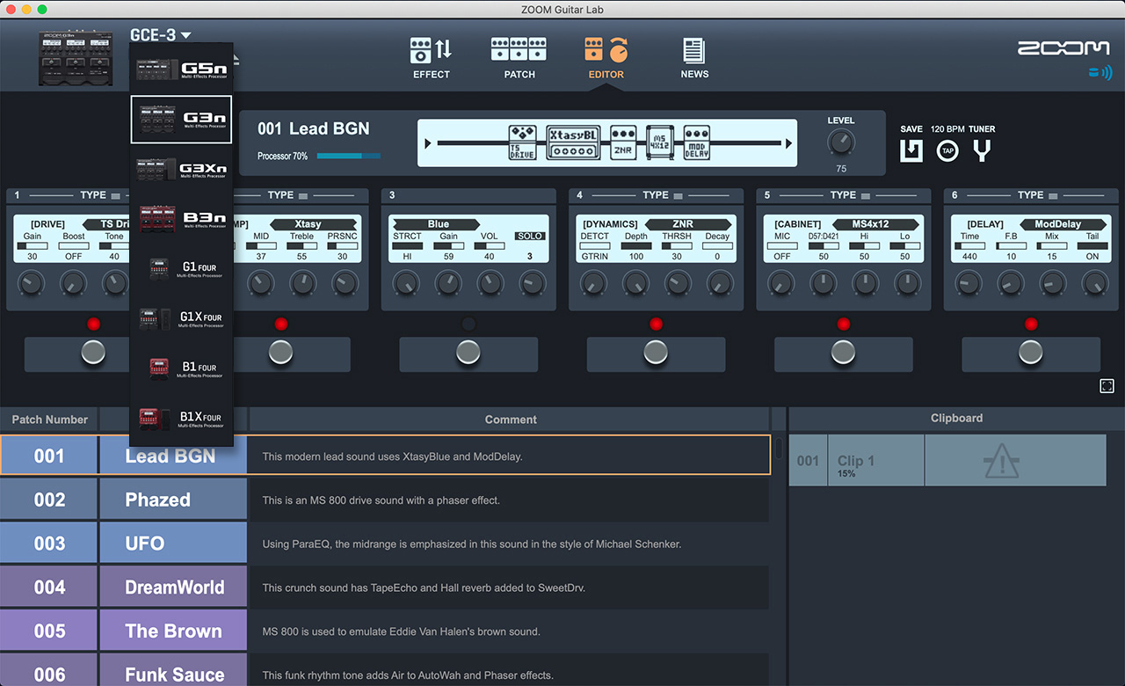
Task: Click the STRCT knob in slot 3
Action: coord(406,283)
